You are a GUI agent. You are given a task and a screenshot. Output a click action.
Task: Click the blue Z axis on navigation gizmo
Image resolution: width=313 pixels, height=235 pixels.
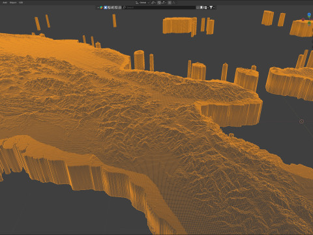309,15
